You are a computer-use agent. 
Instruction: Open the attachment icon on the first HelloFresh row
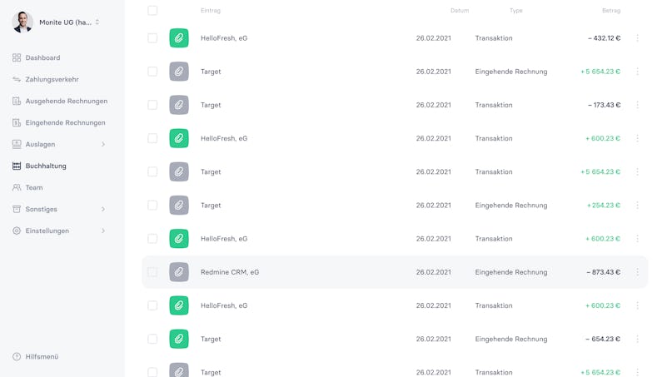tap(179, 38)
